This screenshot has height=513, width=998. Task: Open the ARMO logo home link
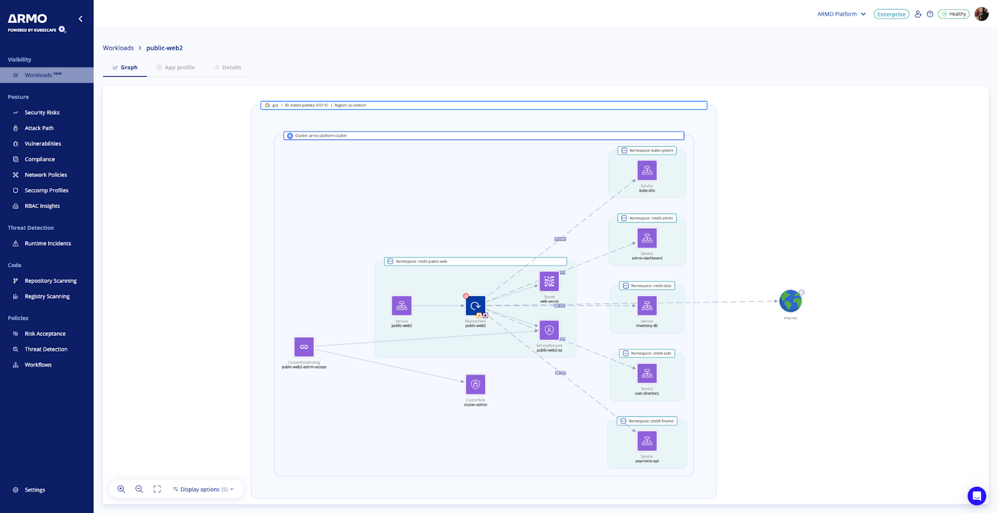point(27,19)
